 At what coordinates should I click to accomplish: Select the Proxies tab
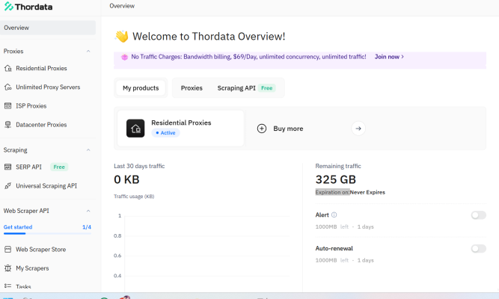tap(192, 88)
